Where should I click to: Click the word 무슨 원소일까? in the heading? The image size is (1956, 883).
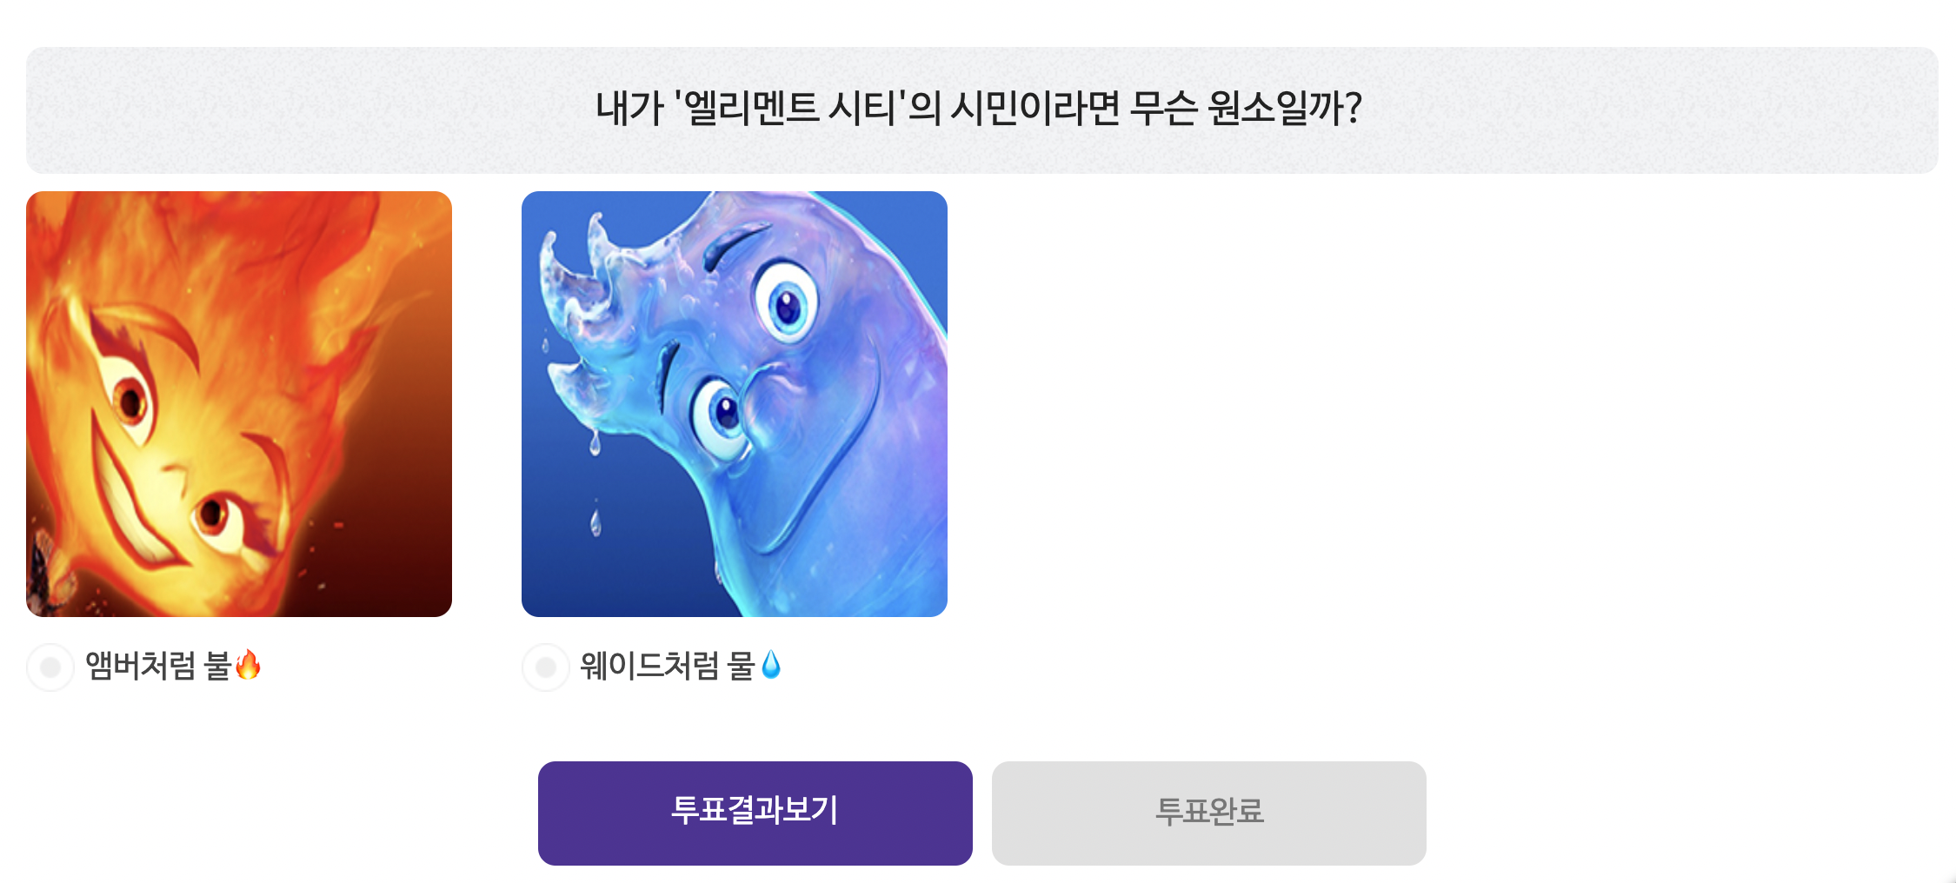click(1245, 109)
